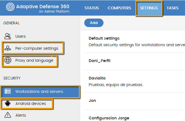Click the Adaptive Defense 360 title text
185x121 pixels.
[x=43, y=7]
